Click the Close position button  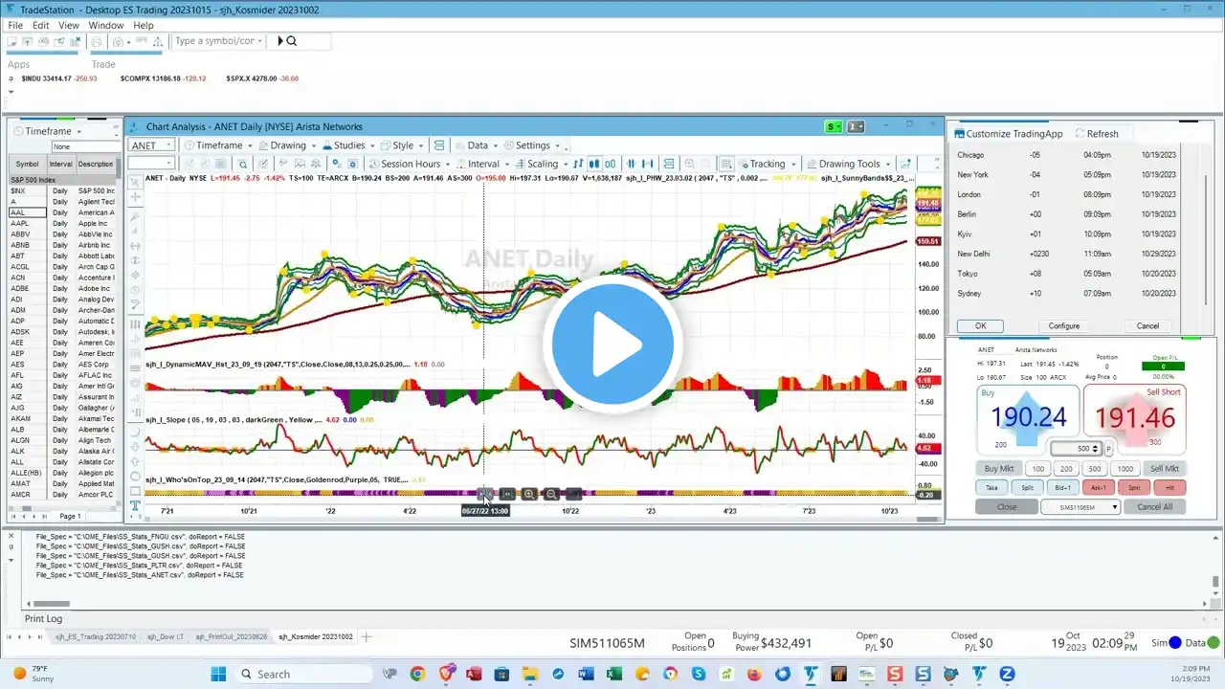coord(1007,507)
